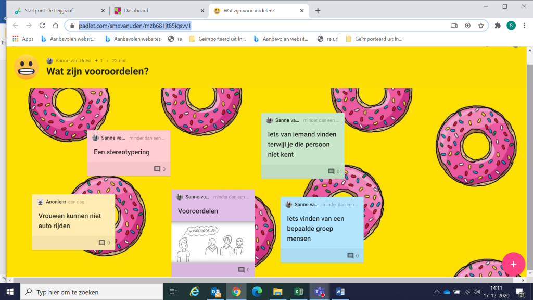Show hidden system tray icons

[437, 292]
